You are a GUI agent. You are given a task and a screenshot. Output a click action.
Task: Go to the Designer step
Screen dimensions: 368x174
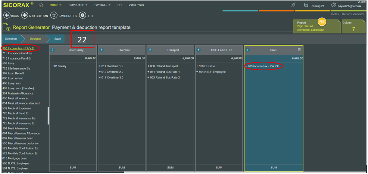click(x=35, y=39)
